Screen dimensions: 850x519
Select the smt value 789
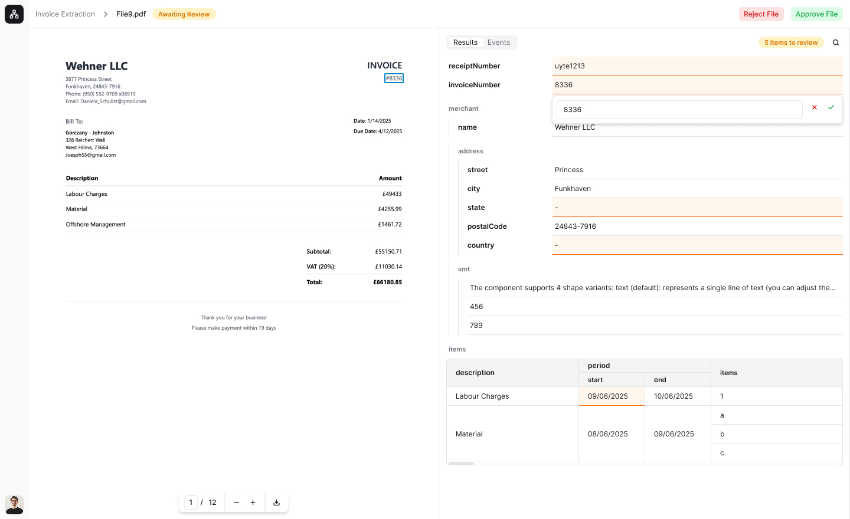[655, 326]
